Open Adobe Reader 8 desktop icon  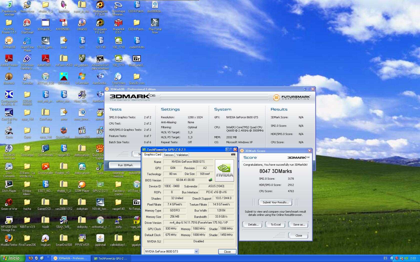[9, 62]
